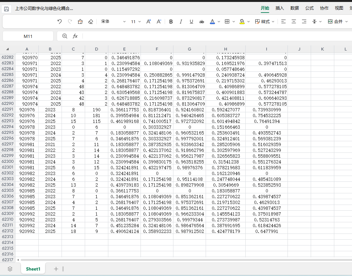Open the 数据 tab

coord(295,8)
